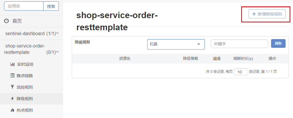This screenshot has width=293, height=118.
Task: Click the lightning bolt icon for 降级规则
Action: point(12,99)
